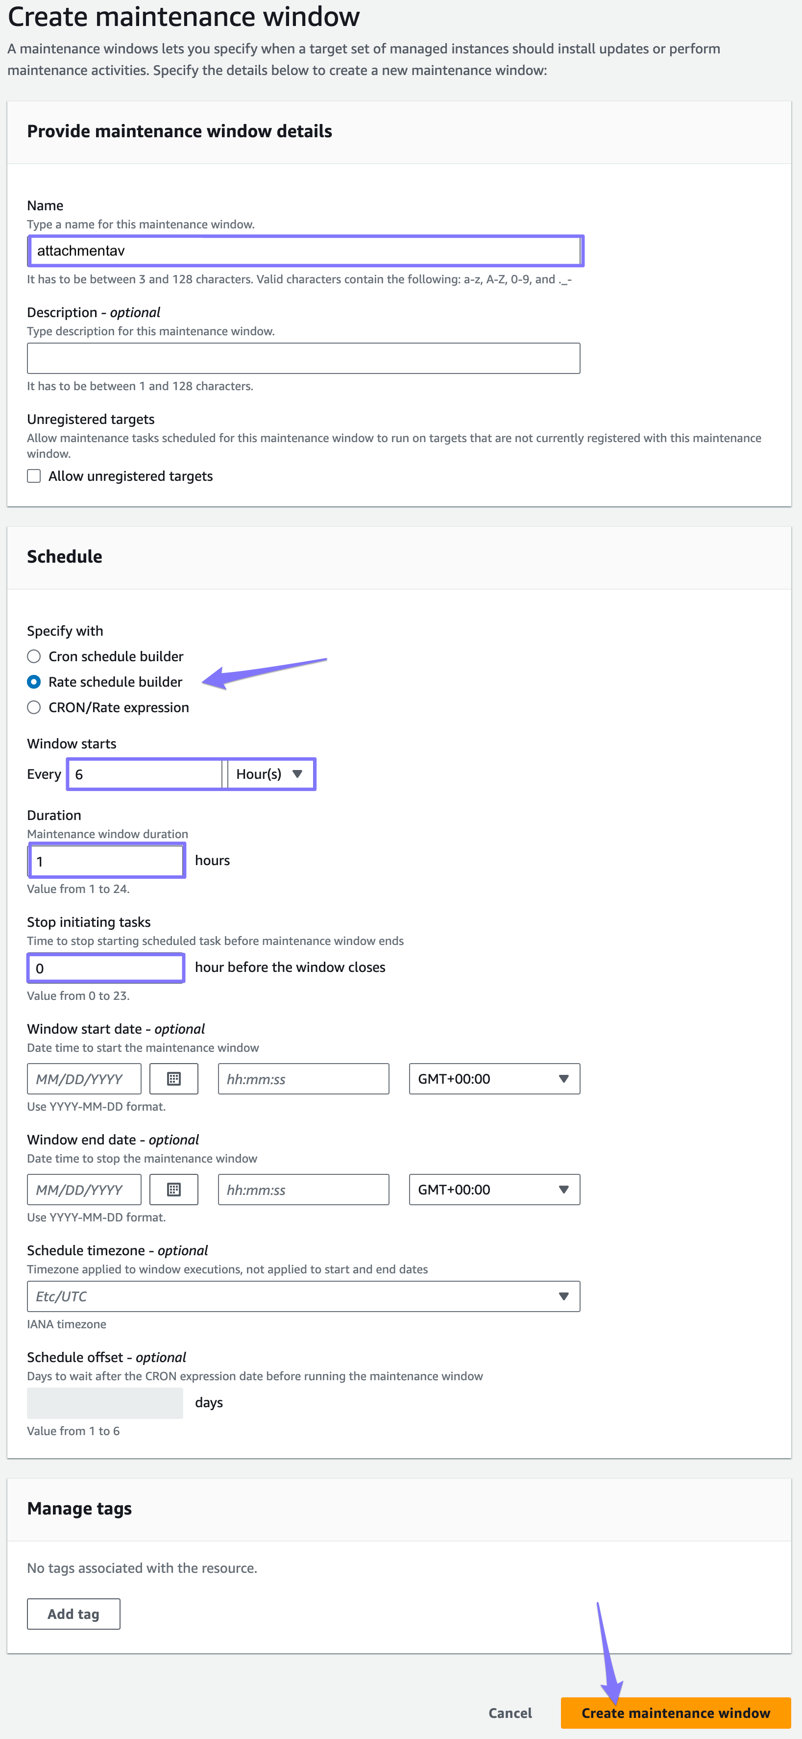Focus window start date MM/DD/YYYY field
This screenshot has width=802, height=1739.
pos(84,1078)
